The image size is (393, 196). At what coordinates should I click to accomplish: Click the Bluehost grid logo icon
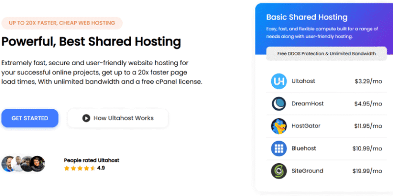pos(279,148)
